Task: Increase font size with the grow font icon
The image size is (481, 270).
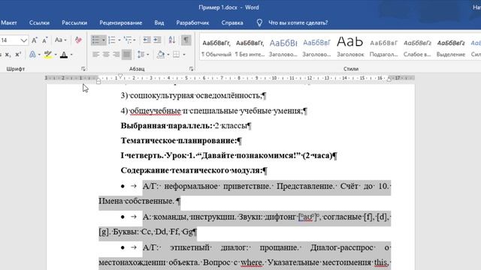Action: 35,40
